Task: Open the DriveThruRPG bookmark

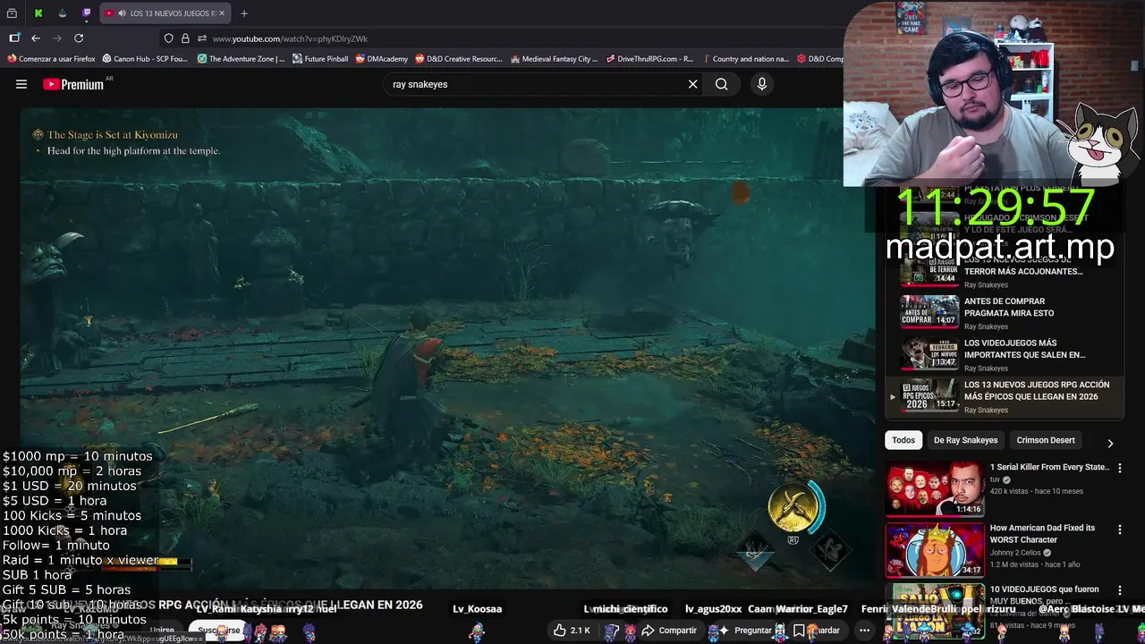Action: point(649,59)
